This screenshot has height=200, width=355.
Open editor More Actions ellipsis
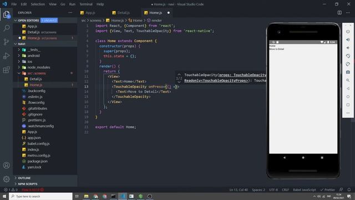tap(348, 13)
